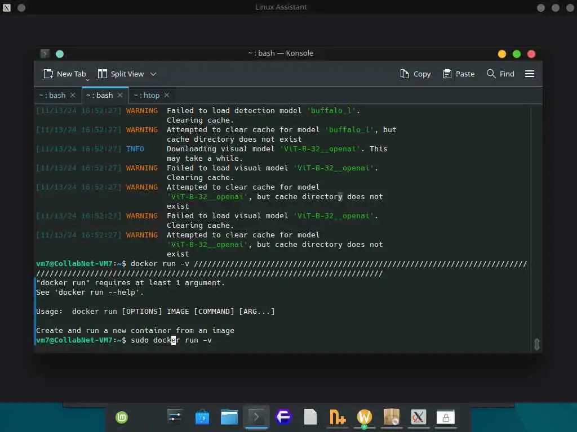Open the blank document icon in dock
This screenshot has width=577, height=432.
coord(310,417)
